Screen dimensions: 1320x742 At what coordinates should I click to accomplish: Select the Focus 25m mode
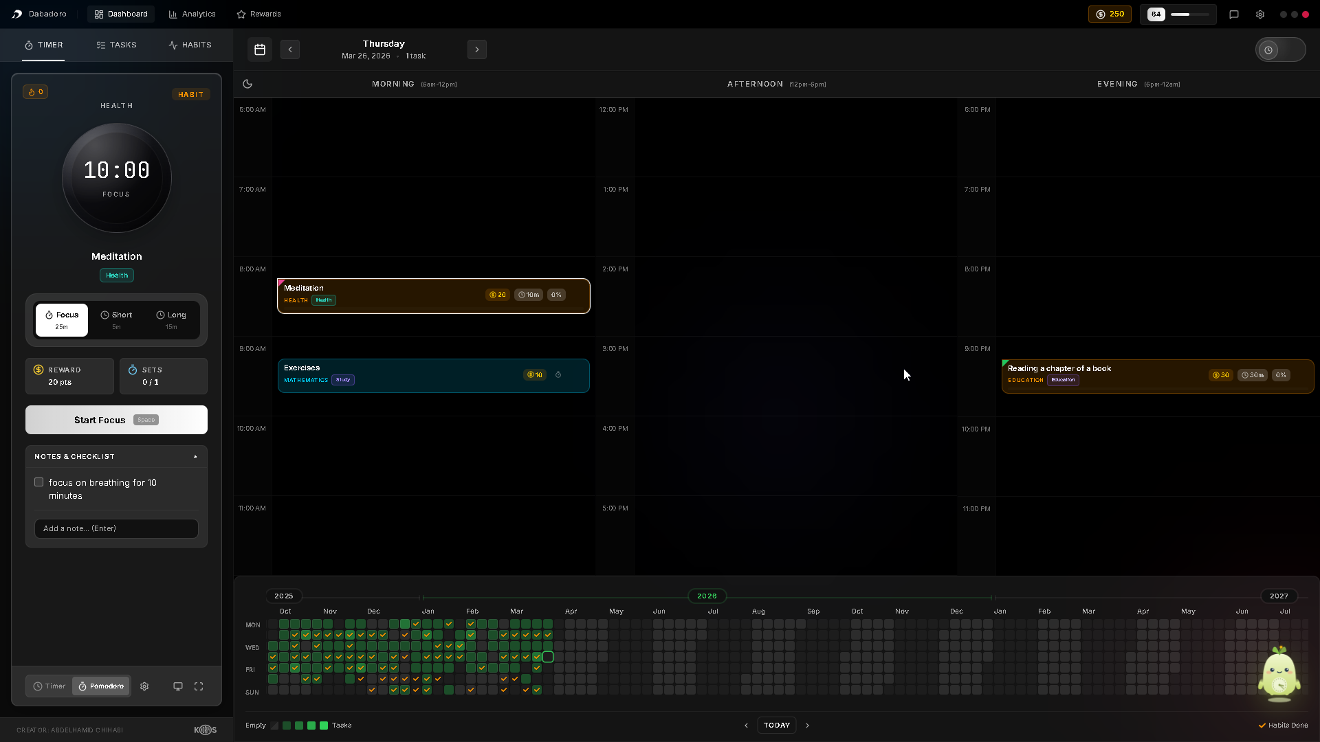point(62,320)
